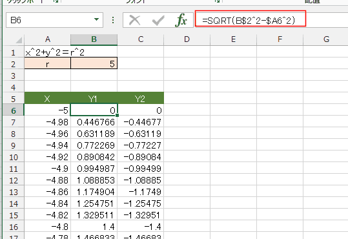Screen dimensions: 348x239
Task: Click the orange cell labeled r
Action: pyautogui.click(x=48, y=64)
